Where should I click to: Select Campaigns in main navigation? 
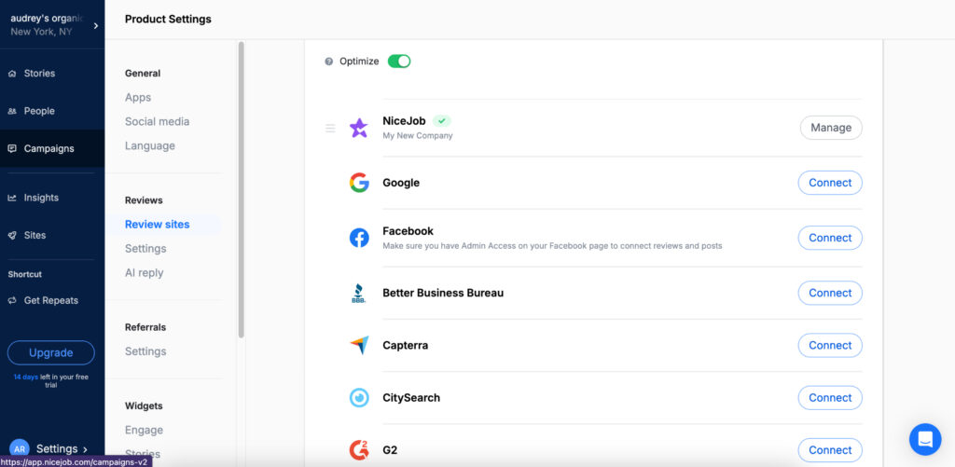point(48,148)
